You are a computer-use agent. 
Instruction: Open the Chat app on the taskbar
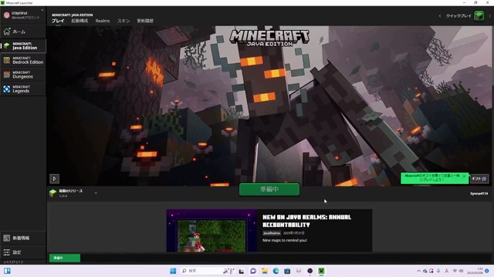(253, 271)
